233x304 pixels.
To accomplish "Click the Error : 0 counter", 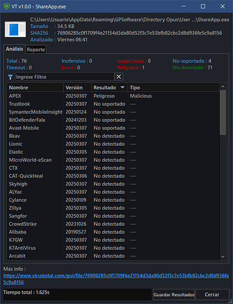I will coord(71,67).
